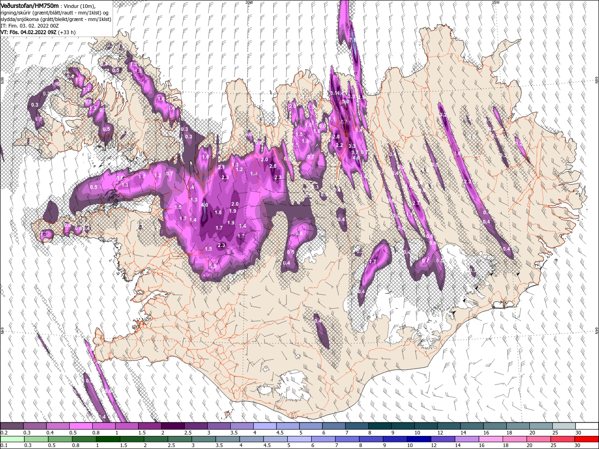Pick the 6 swatch in upper snow legend
This screenshot has width=599, height=449.
[334, 426]
